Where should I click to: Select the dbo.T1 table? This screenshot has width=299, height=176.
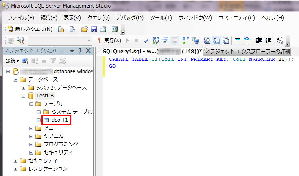click(x=59, y=120)
